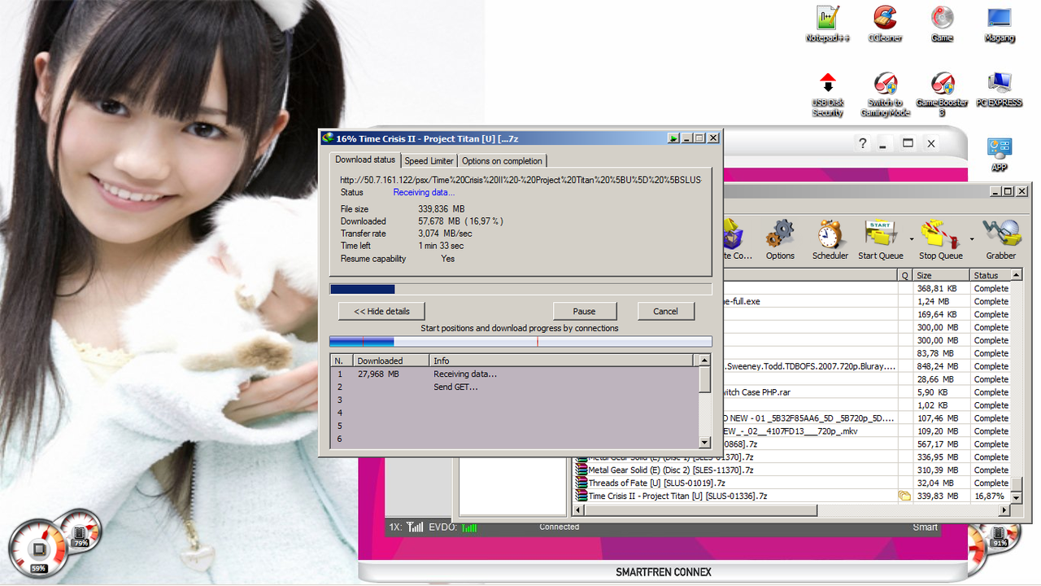This screenshot has width=1041, height=586.
Task: Select the Time Crisis II - Project Titan file row
Action: point(792,496)
